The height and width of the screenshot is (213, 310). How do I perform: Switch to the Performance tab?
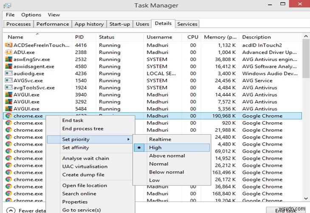(53, 24)
